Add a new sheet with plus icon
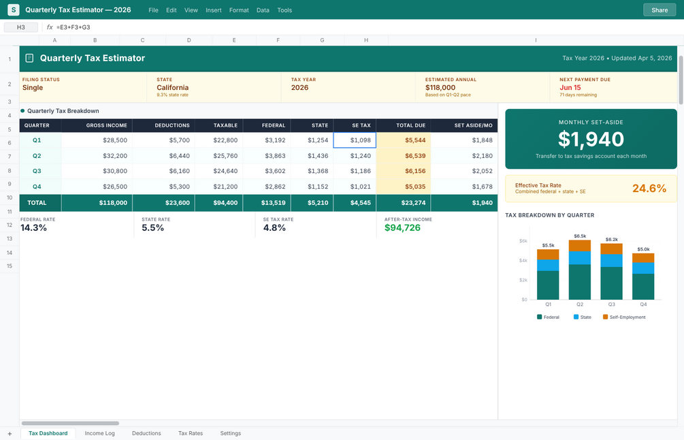Screen dimensions: 684x440 [x=10, y=433]
